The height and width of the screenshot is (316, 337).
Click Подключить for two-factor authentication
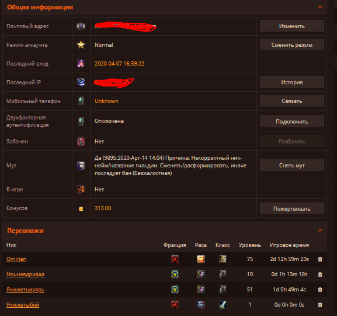(292, 122)
